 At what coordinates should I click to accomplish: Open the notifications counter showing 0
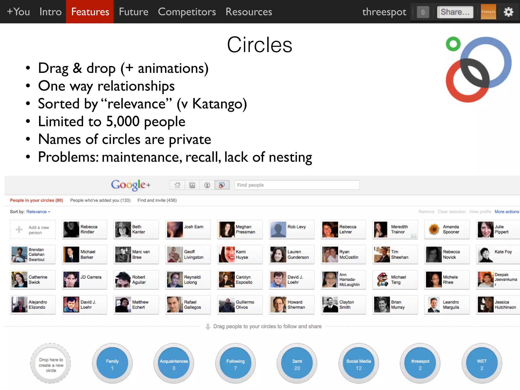pyautogui.click(x=423, y=12)
